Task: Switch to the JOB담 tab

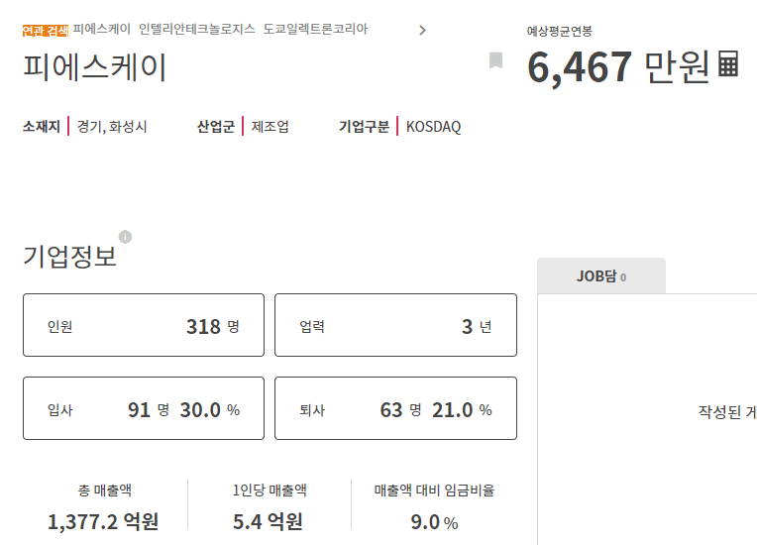Action: pyautogui.click(x=601, y=276)
